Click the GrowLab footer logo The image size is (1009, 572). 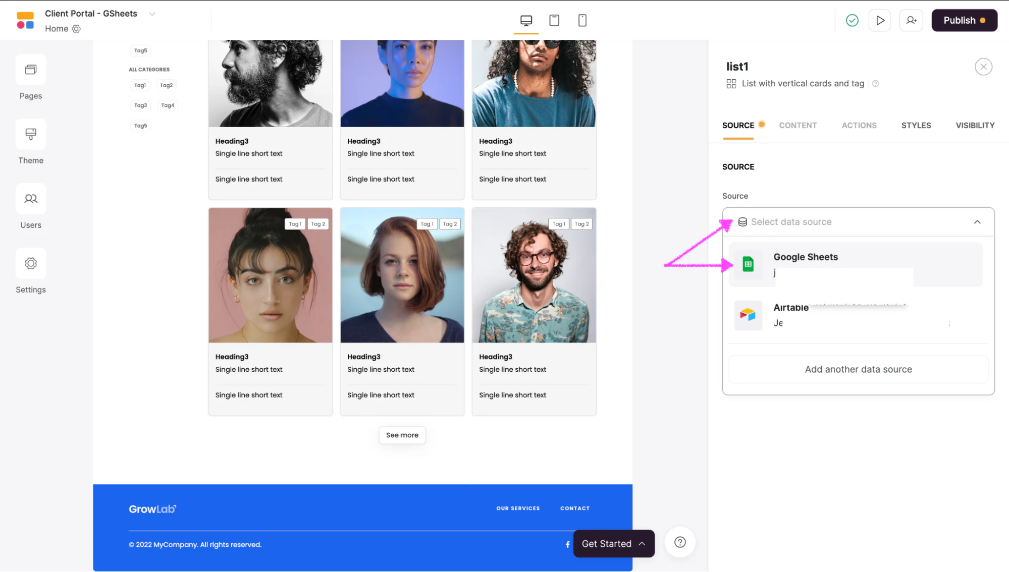pyautogui.click(x=152, y=509)
